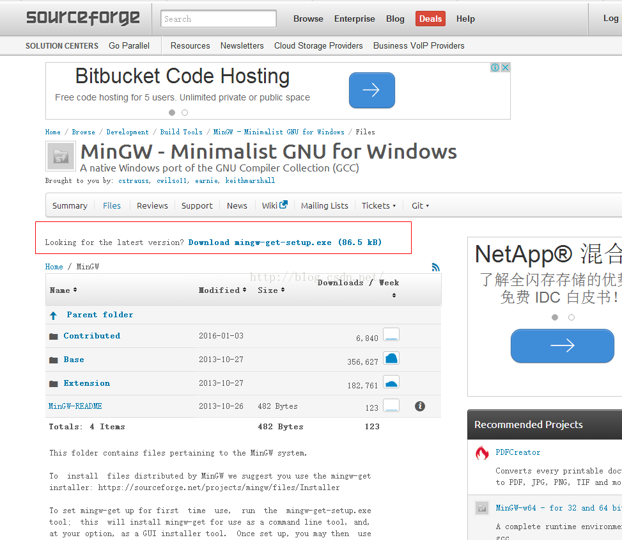The width and height of the screenshot is (622, 540).
Task: Open Go Parallel solution center
Action: coord(129,45)
